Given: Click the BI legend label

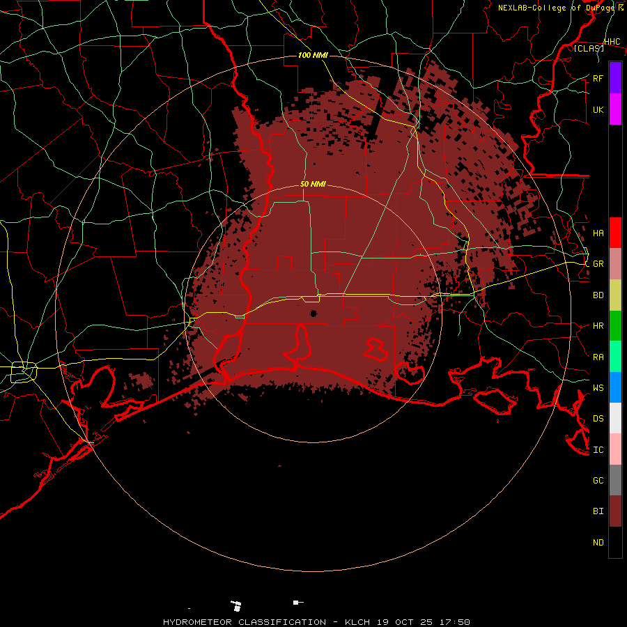Looking at the screenshot, I should (598, 511).
